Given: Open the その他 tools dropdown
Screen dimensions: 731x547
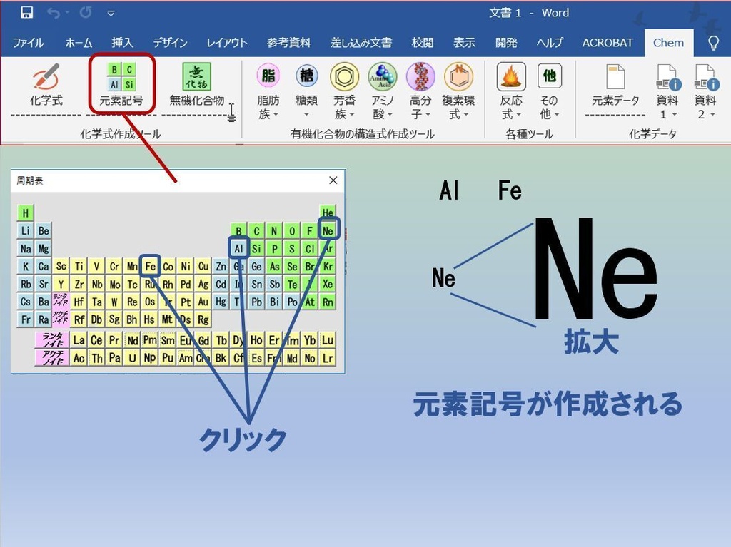Looking at the screenshot, I should pos(549,92).
